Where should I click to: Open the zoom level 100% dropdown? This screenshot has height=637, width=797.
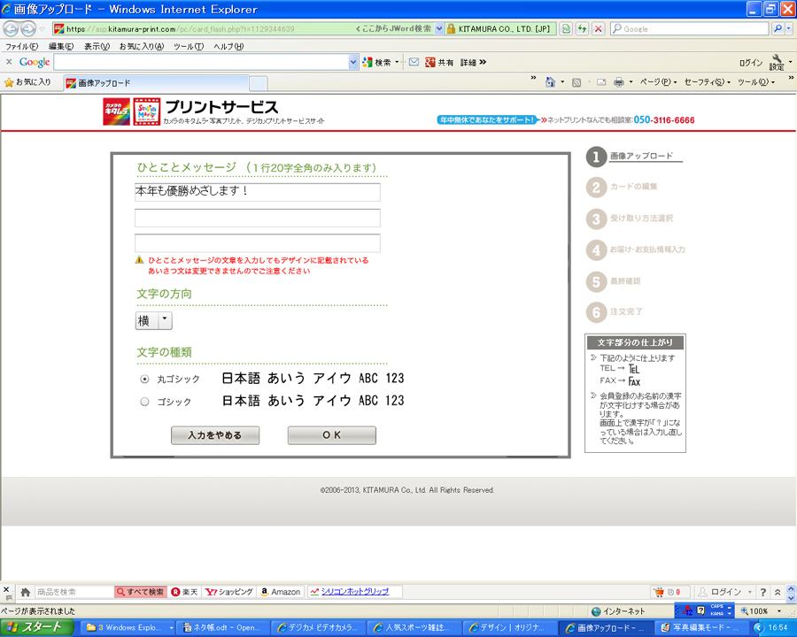(x=777, y=611)
